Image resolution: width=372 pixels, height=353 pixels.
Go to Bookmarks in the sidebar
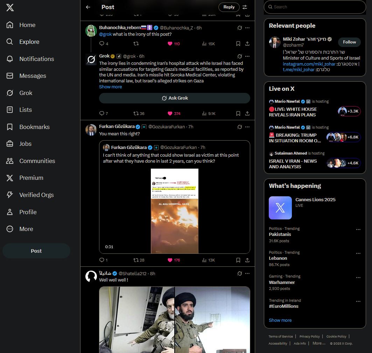(28, 127)
